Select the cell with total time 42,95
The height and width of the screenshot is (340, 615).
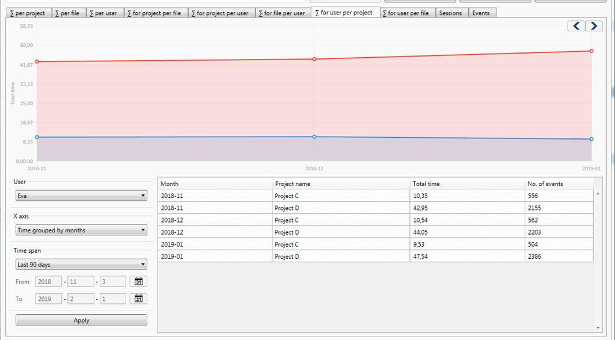468,208
